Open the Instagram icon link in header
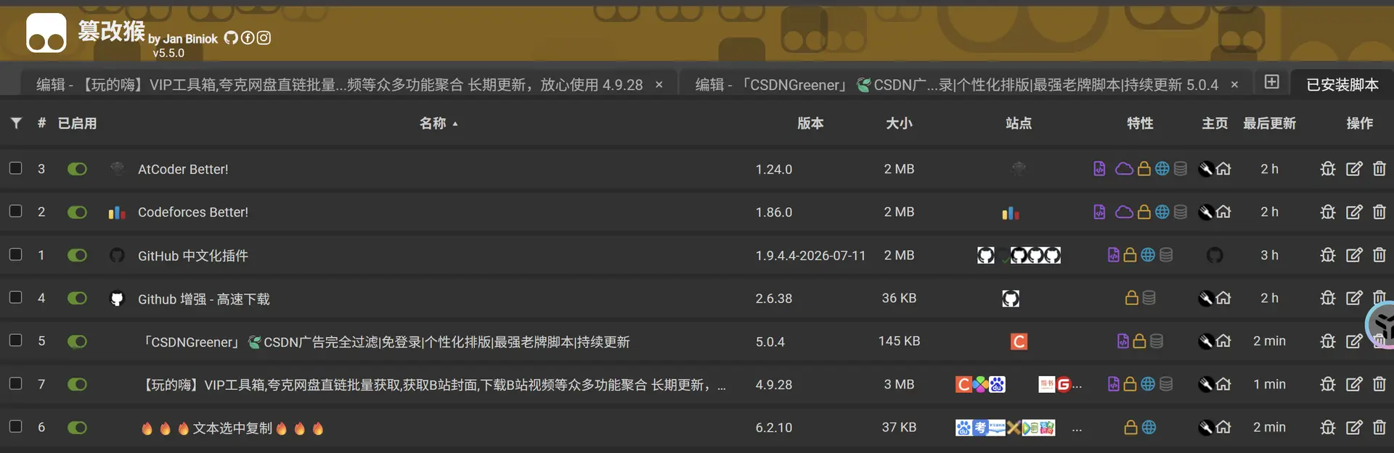1394x453 pixels. pyautogui.click(x=264, y=38)
